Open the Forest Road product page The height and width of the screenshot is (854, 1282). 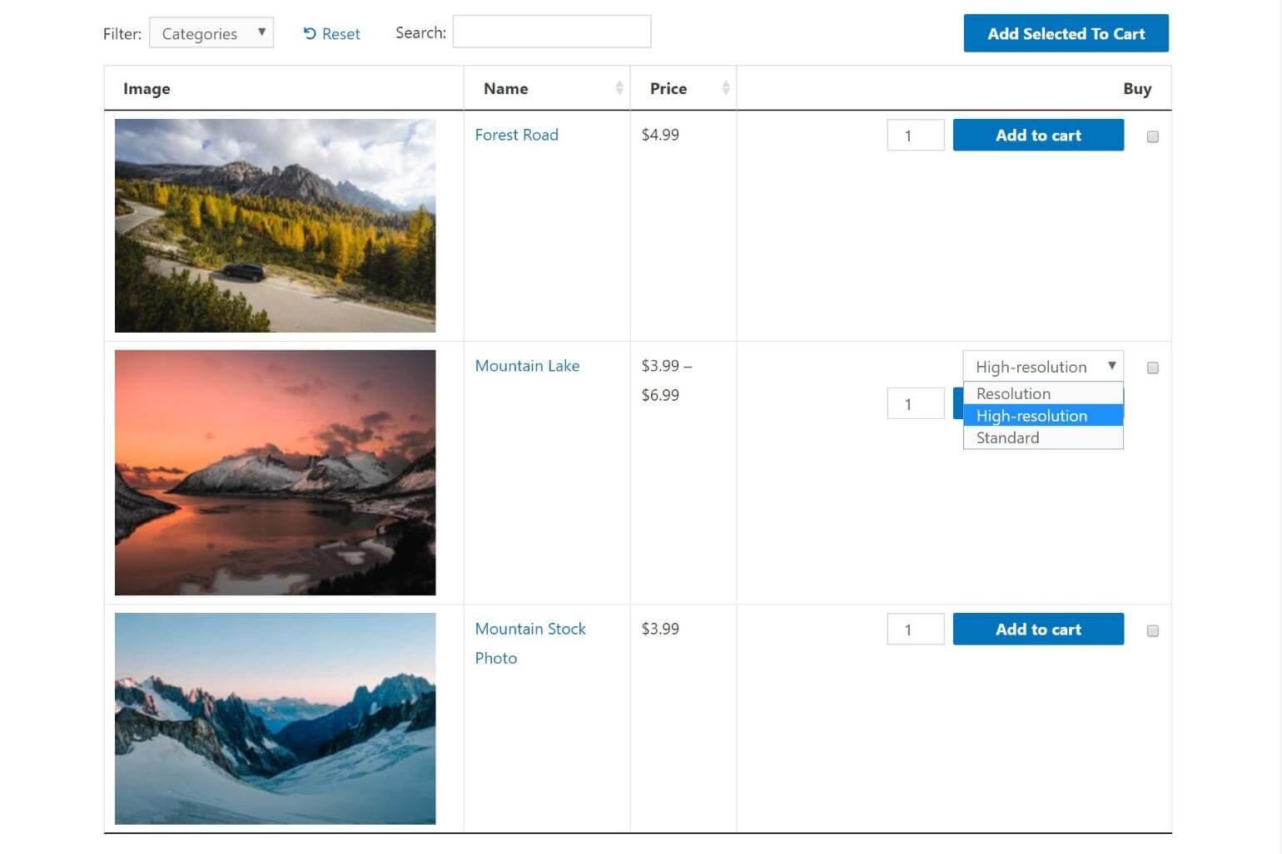[516, 134]
